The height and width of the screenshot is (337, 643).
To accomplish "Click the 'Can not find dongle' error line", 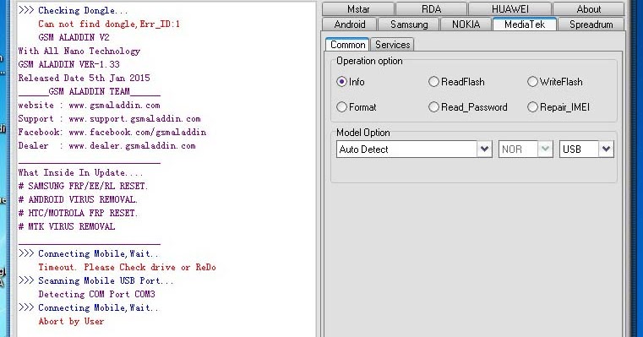I will 109,24.
